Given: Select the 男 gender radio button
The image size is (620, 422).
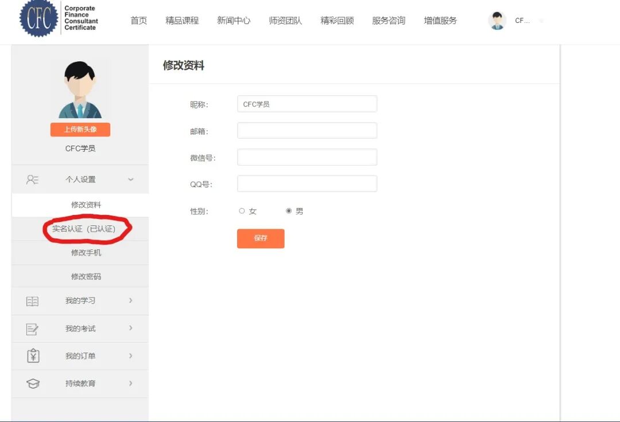Looking at the screenshot, I should (x=289, y=211).
